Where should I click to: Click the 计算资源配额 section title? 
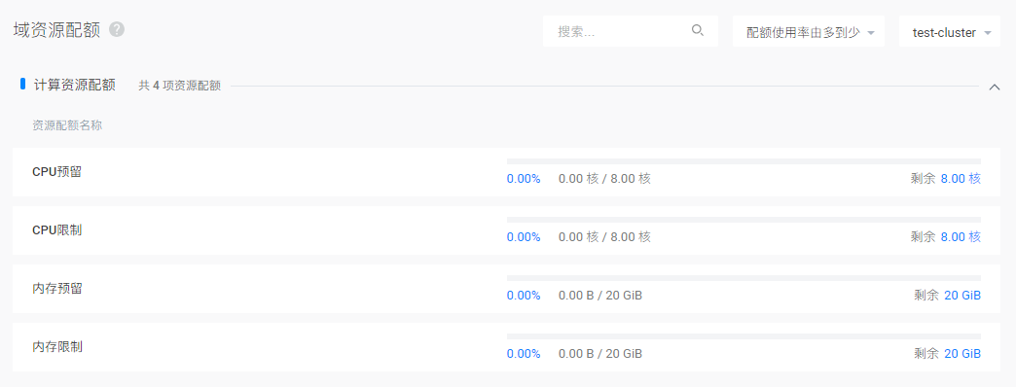(x=75, y=85)
